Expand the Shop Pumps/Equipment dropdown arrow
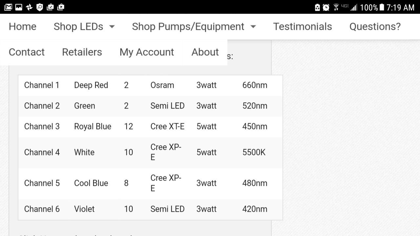This screenshot has width=420, height=236. coord(253,27)
